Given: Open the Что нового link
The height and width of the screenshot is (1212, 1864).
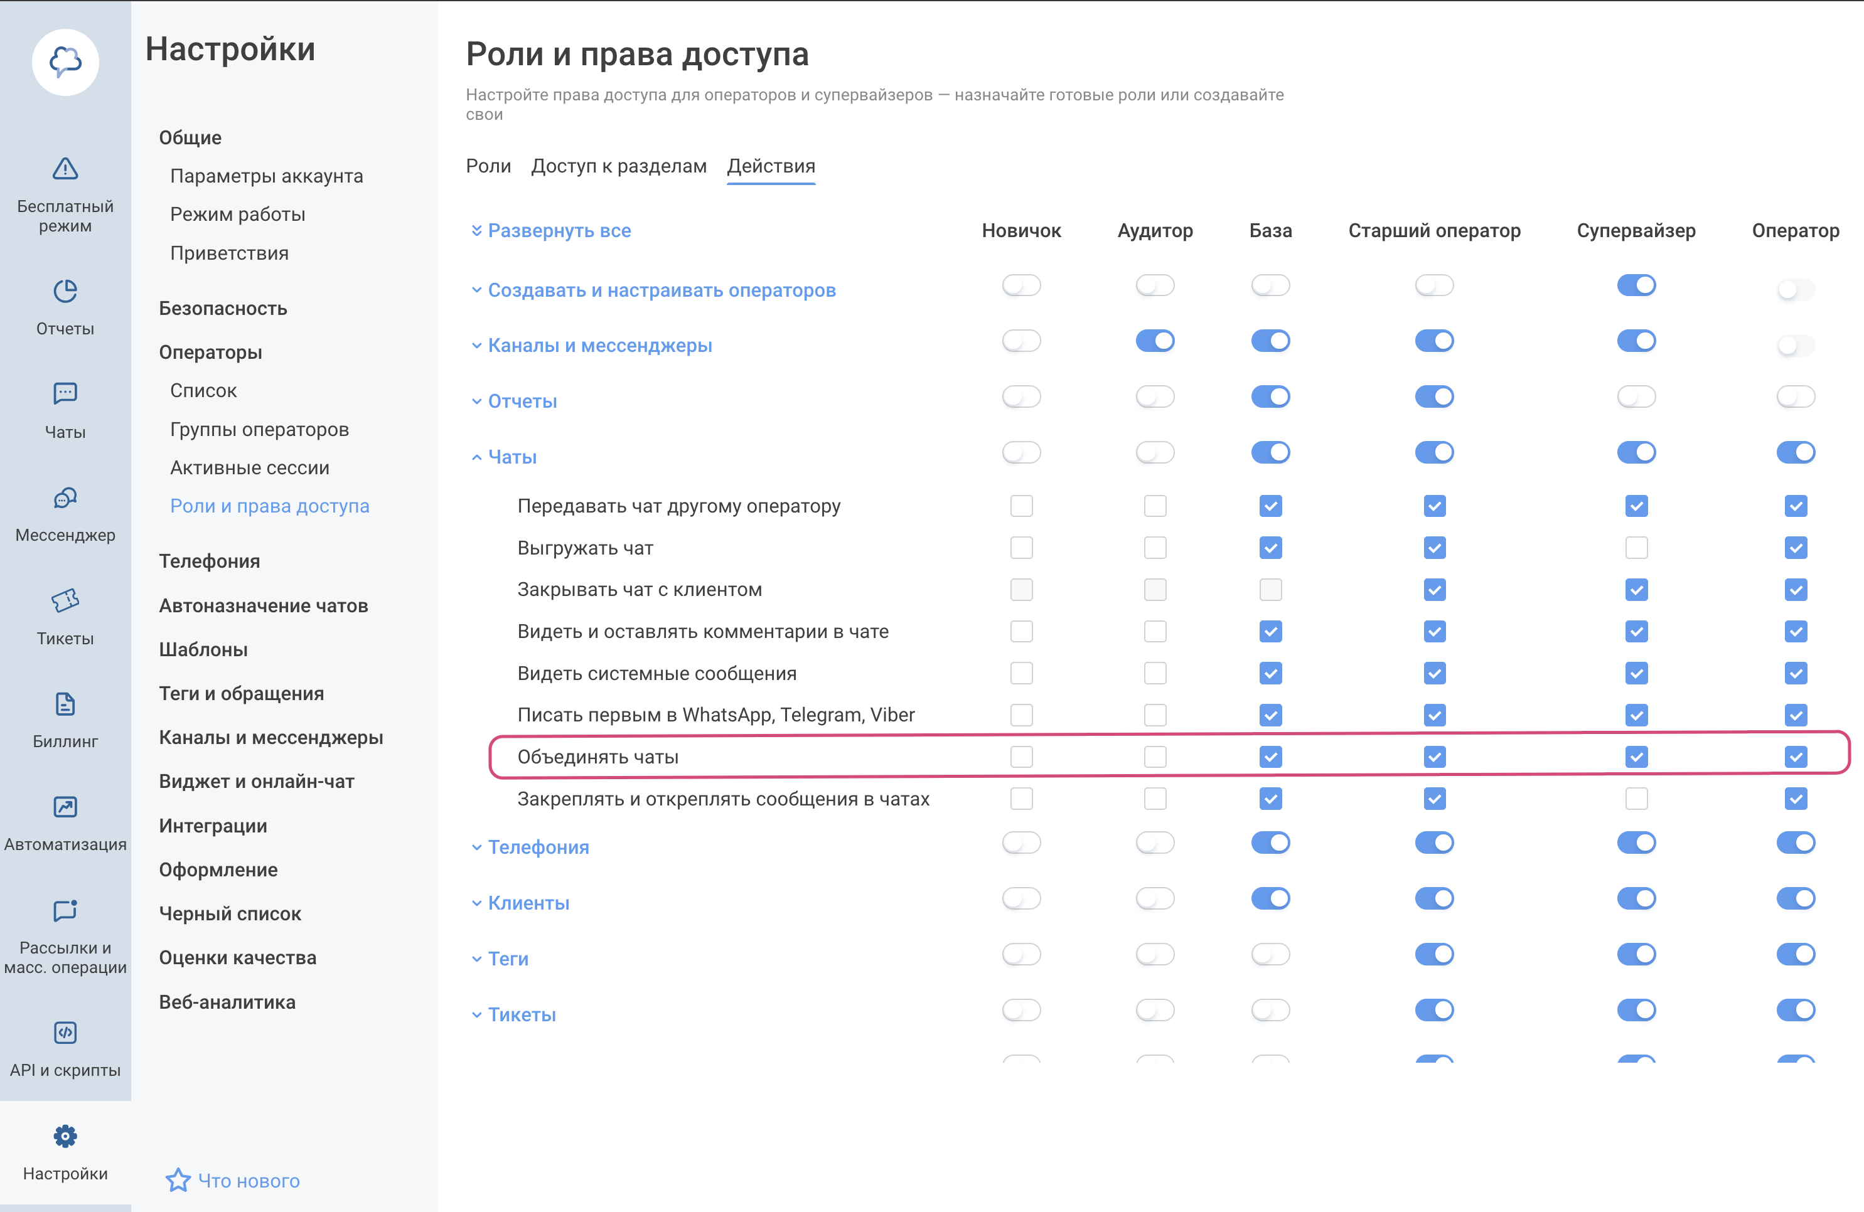Looking at the screenshot, I should [249, 1180].
